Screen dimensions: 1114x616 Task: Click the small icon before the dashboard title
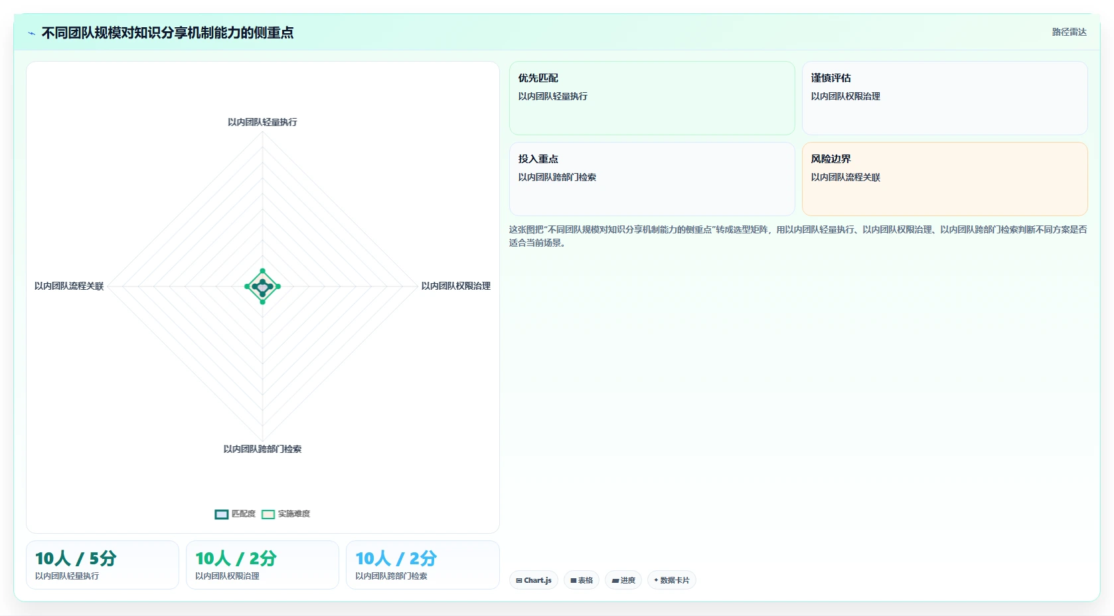(x=31, y=33)
